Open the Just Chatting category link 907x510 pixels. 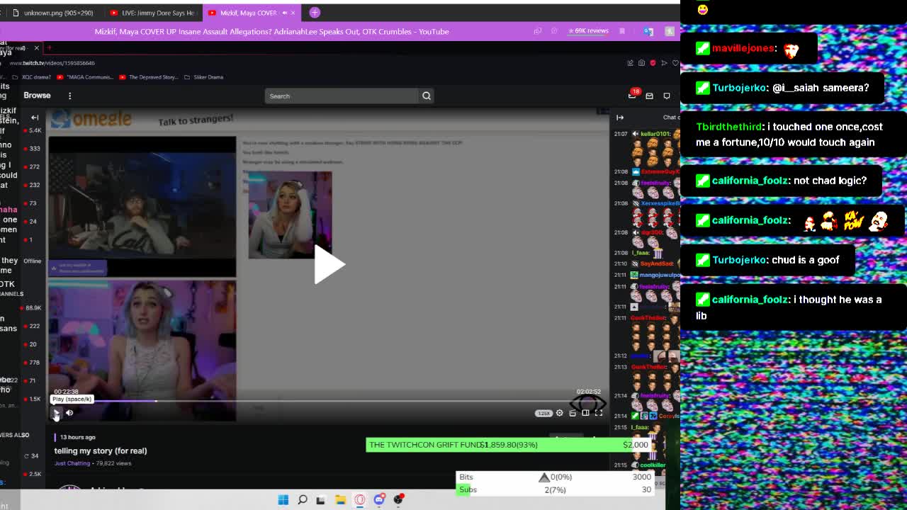click(x=72, y=463)
